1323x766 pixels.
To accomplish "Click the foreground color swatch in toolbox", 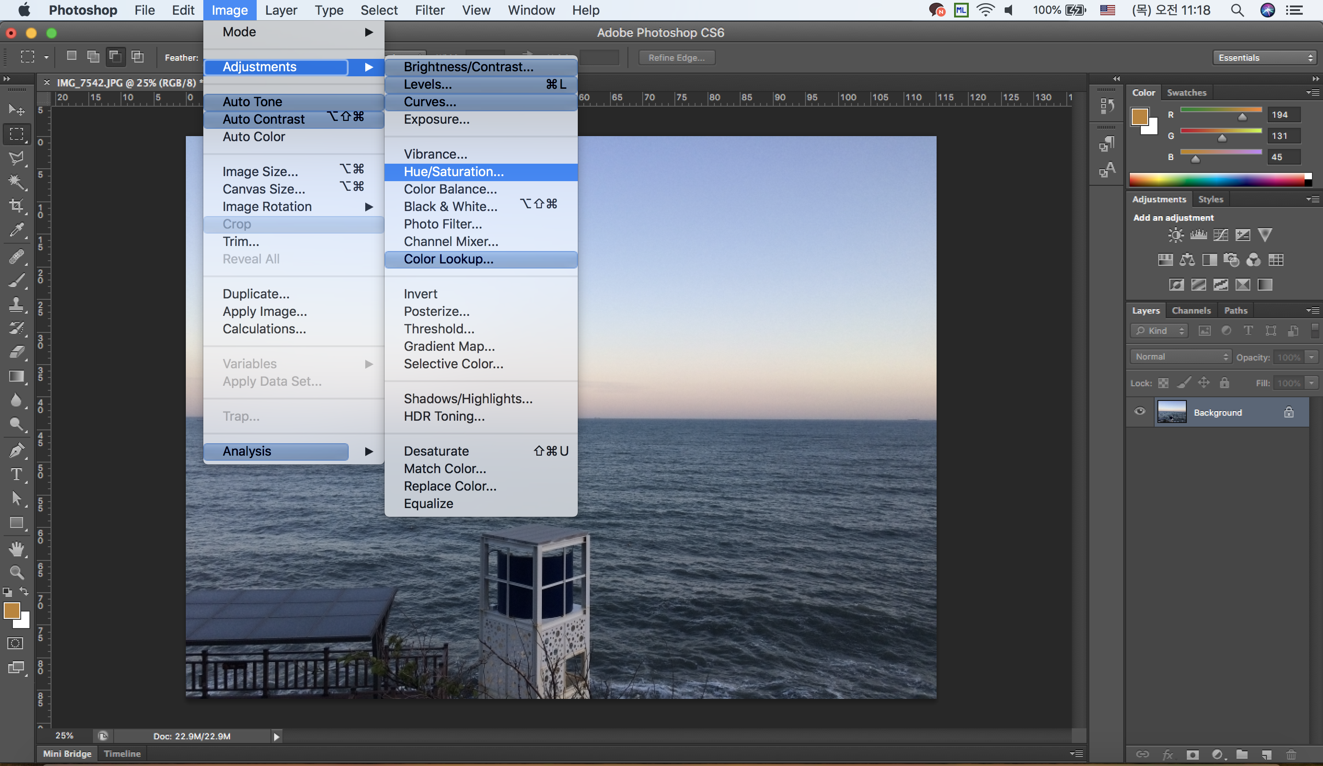I will [x=12, y=611].
